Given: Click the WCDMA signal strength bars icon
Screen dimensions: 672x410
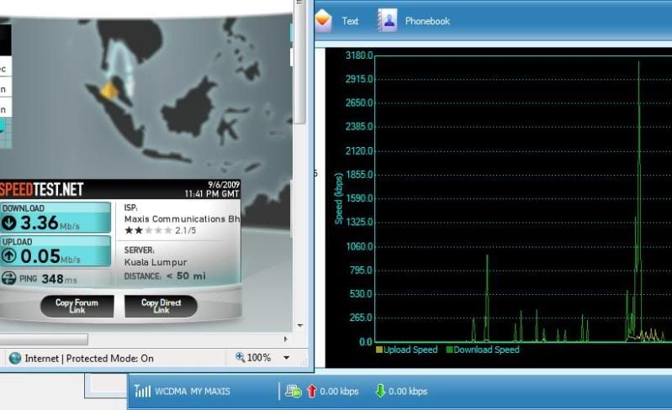Looking at the screenshot, I should (x=143, y=392).
